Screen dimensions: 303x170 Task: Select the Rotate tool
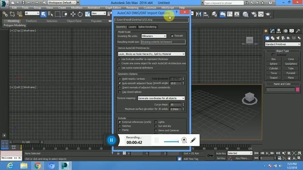(x=80, y=14)
